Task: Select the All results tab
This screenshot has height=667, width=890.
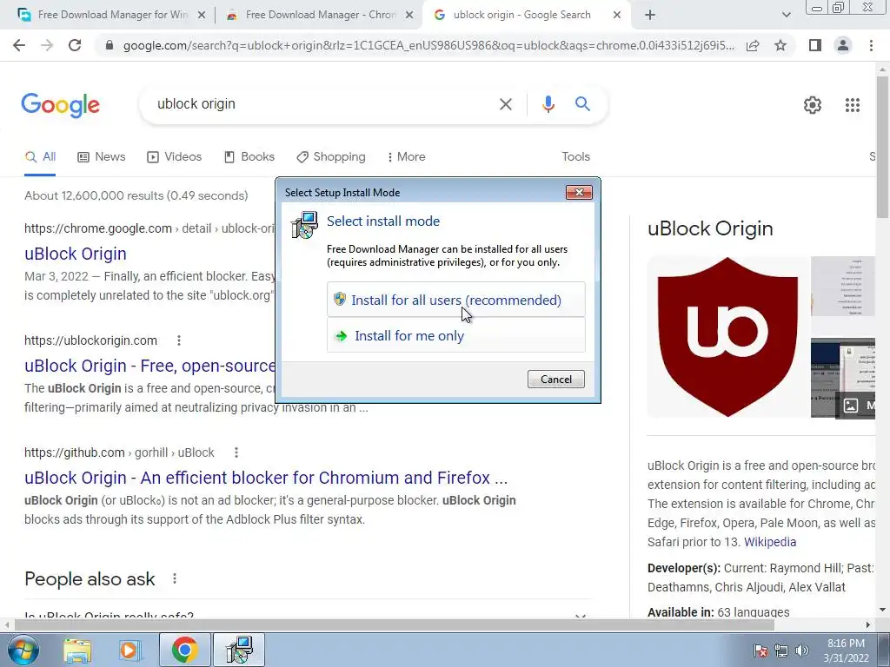Action: click(x=40, y=157)
